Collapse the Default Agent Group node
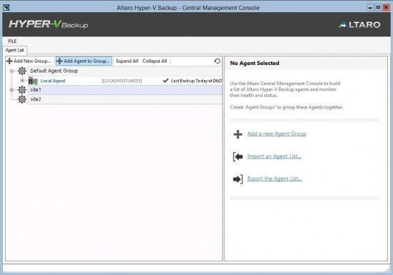Screen dimensions: 393x275 [11, 71]
